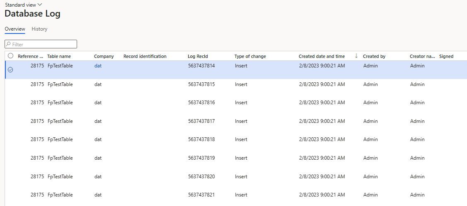Click the Signed column header

pyautogui.click(x=446, y=56)
